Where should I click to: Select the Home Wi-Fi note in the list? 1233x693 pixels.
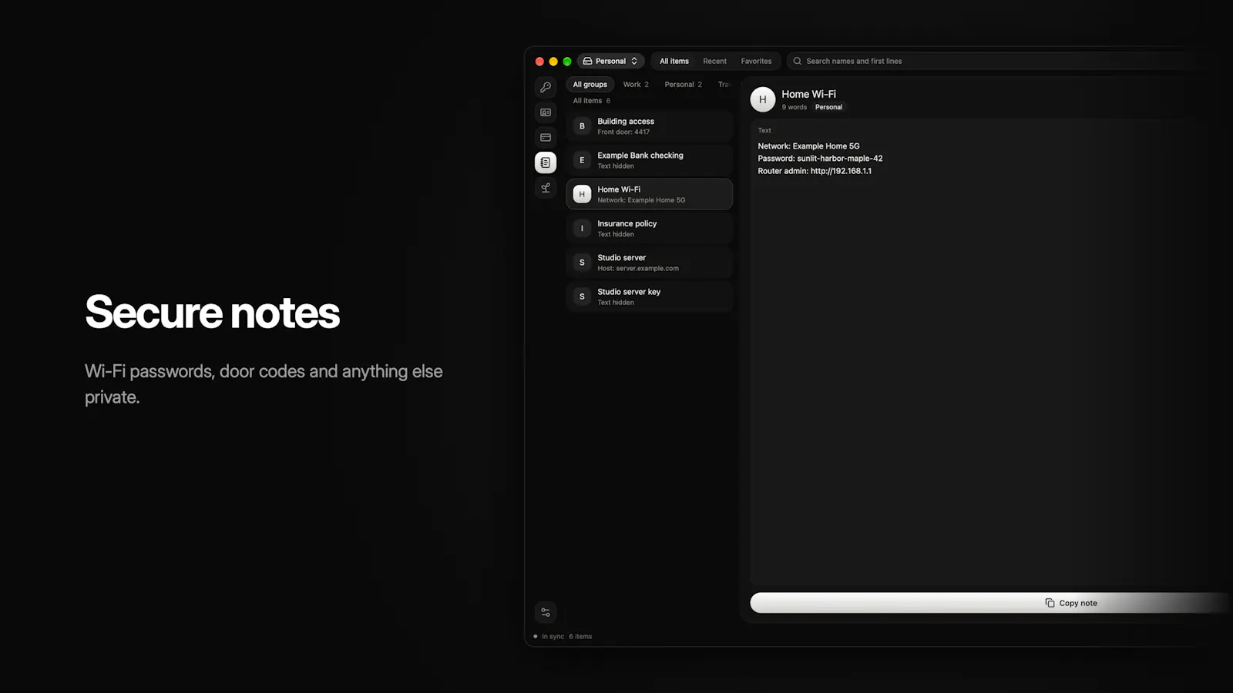649,194
